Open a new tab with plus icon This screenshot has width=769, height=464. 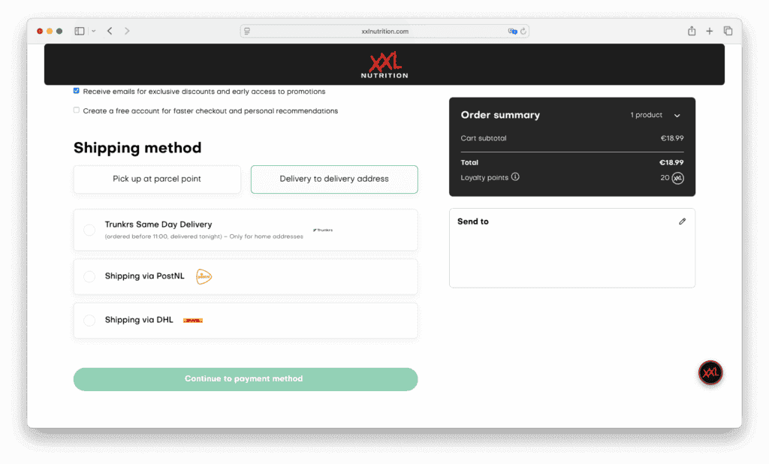pyautogui.click(x=709, y=31)
